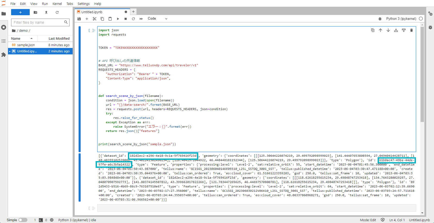Save the notebook with the disk icon
434x223 pixels.
pos(79,19)
